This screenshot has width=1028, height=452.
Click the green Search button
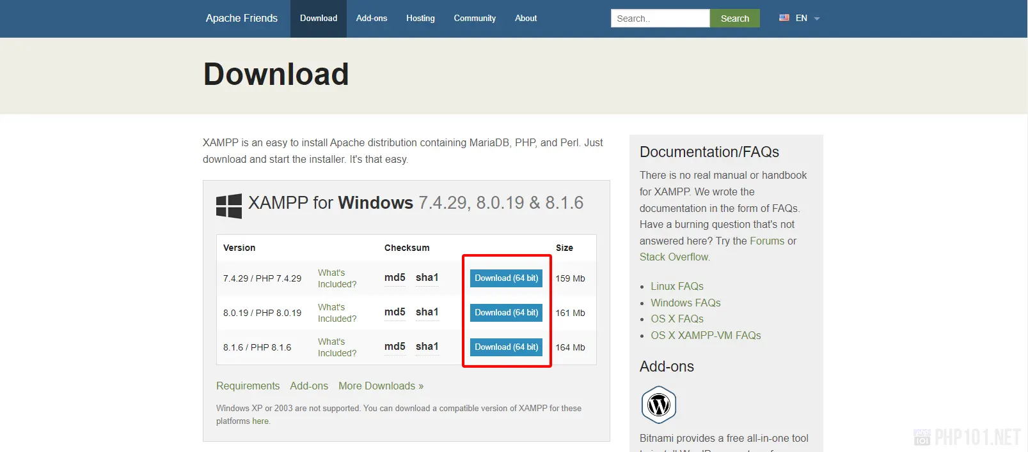tap(734, 19)
